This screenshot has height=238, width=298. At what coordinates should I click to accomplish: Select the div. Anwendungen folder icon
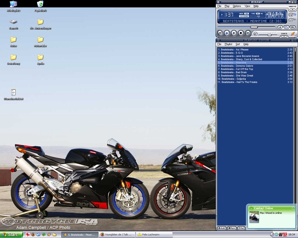coord(40,24)
